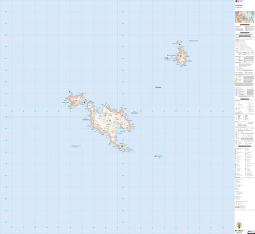Viewport: 255px width, 234px height.
Task: Select the island north-west of the largest island
Action: point(75,100)
